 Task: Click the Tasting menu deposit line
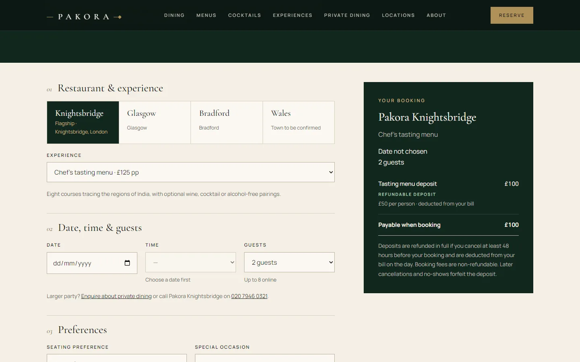[x=448, y=184]
